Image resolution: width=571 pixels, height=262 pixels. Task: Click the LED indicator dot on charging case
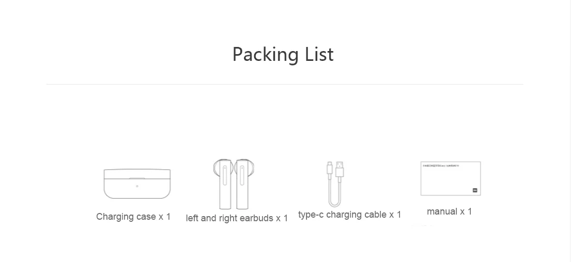[x=137, y=186]
